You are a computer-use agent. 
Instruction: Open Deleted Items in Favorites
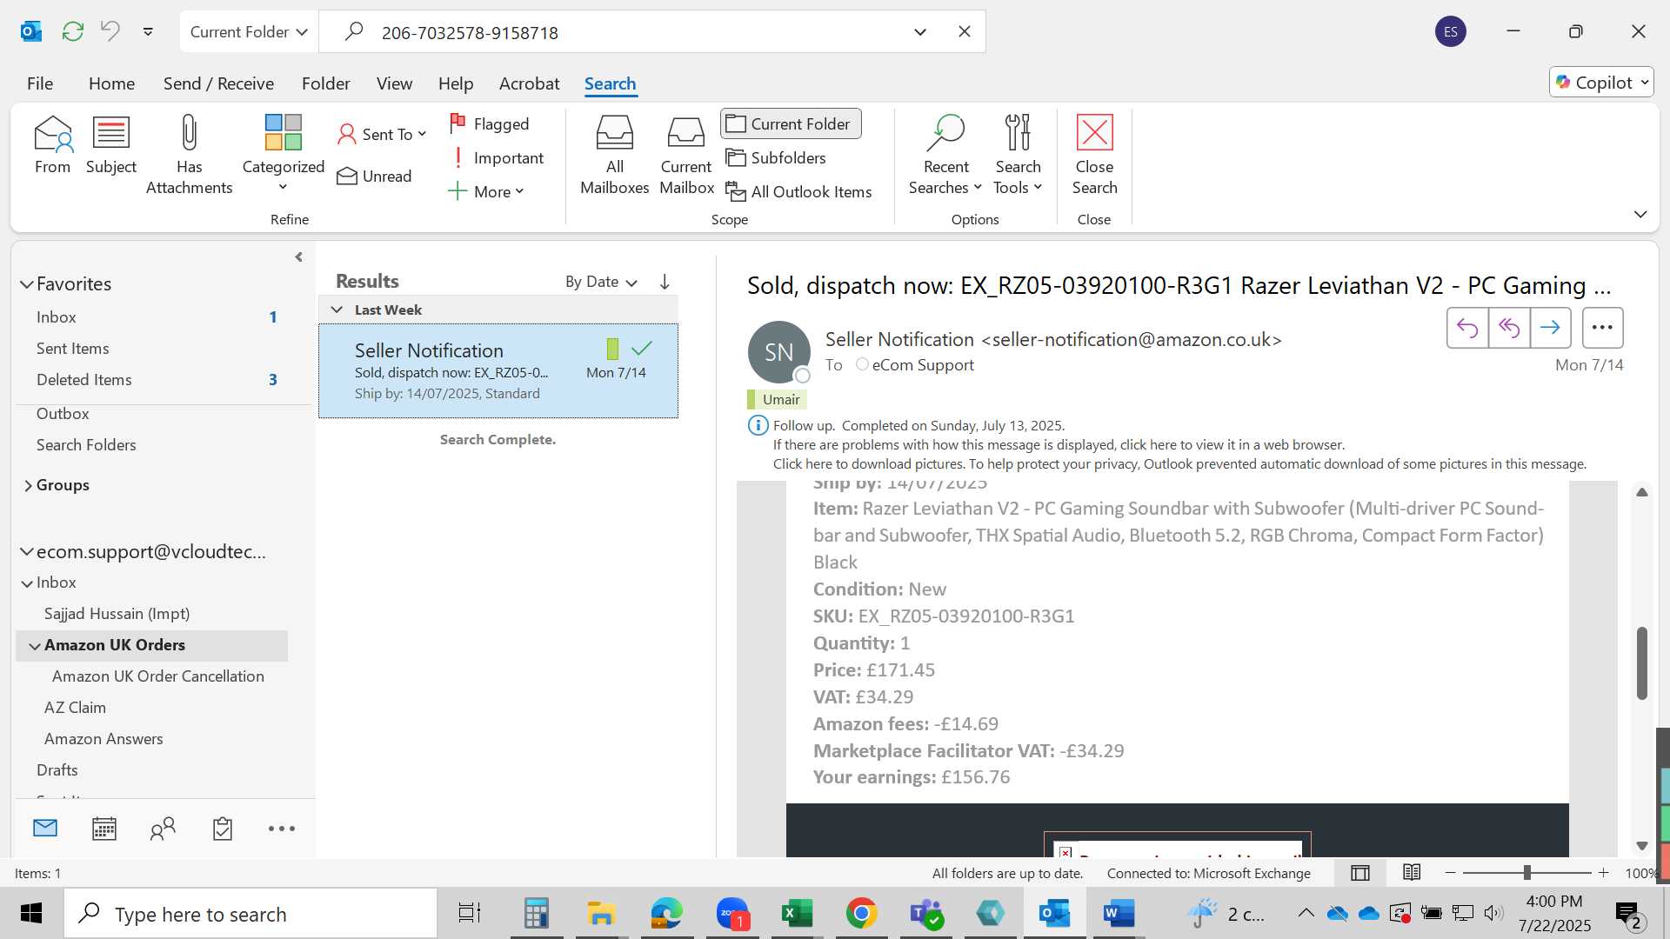pos(84,379)
